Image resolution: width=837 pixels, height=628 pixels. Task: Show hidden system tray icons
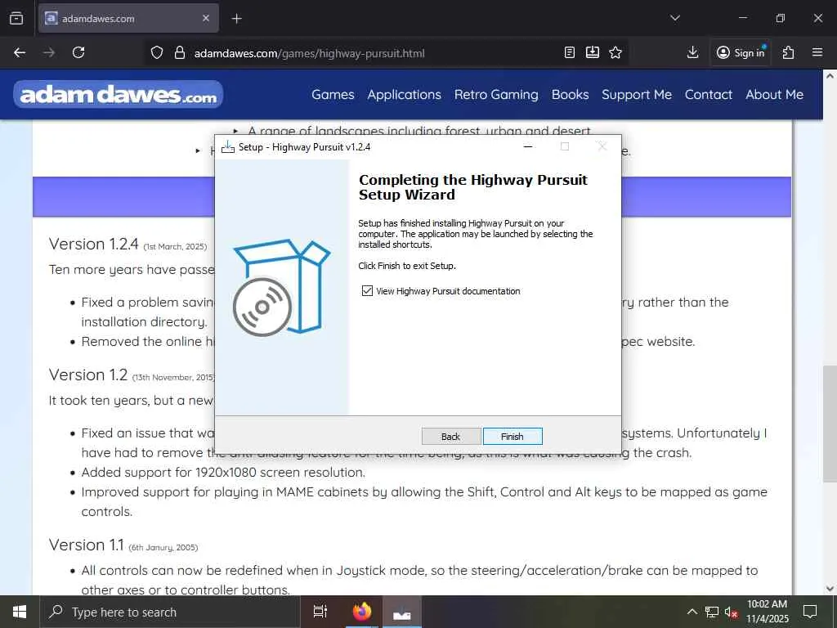[x=692, y=612]
